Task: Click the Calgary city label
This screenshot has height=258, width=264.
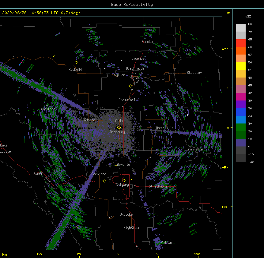Action: pos(122,185)
